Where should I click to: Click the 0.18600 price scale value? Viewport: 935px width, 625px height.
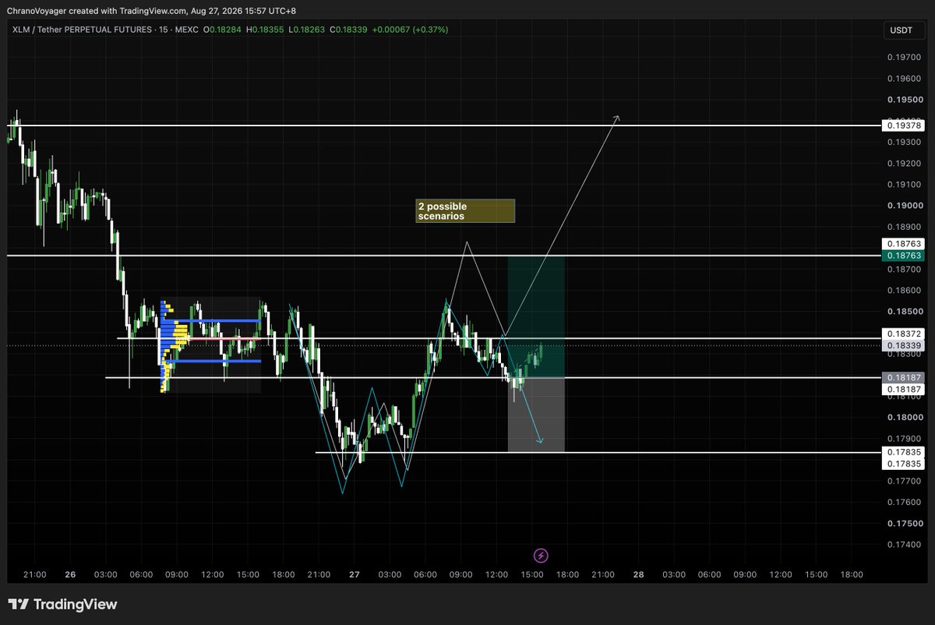903,291
